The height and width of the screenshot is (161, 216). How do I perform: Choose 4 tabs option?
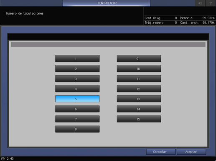[x=77, y=89]
